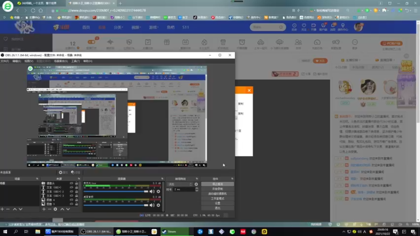The image size is (420, 236).
Task: Open OBS 设置 settings button in Controls
Action: pos(217,203)
